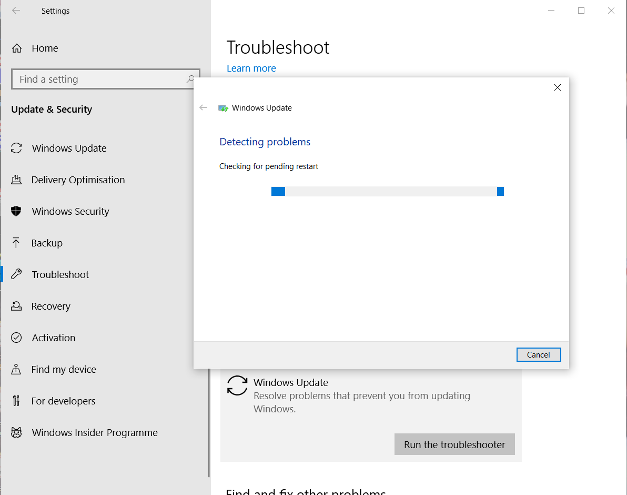Click the Troubleshoot wrench icon
The height and width of the screenshot is (495, 627).
point(16,274)
